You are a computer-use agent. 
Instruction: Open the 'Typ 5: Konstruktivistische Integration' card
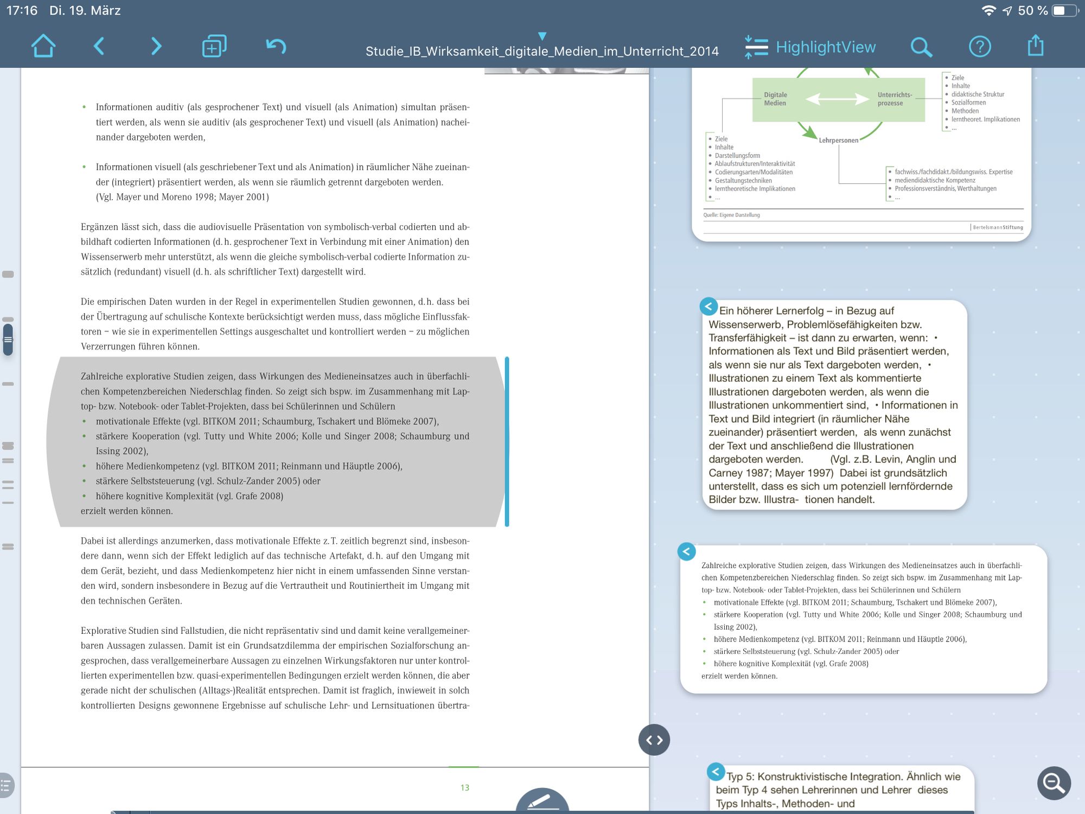tap(842, 790)
